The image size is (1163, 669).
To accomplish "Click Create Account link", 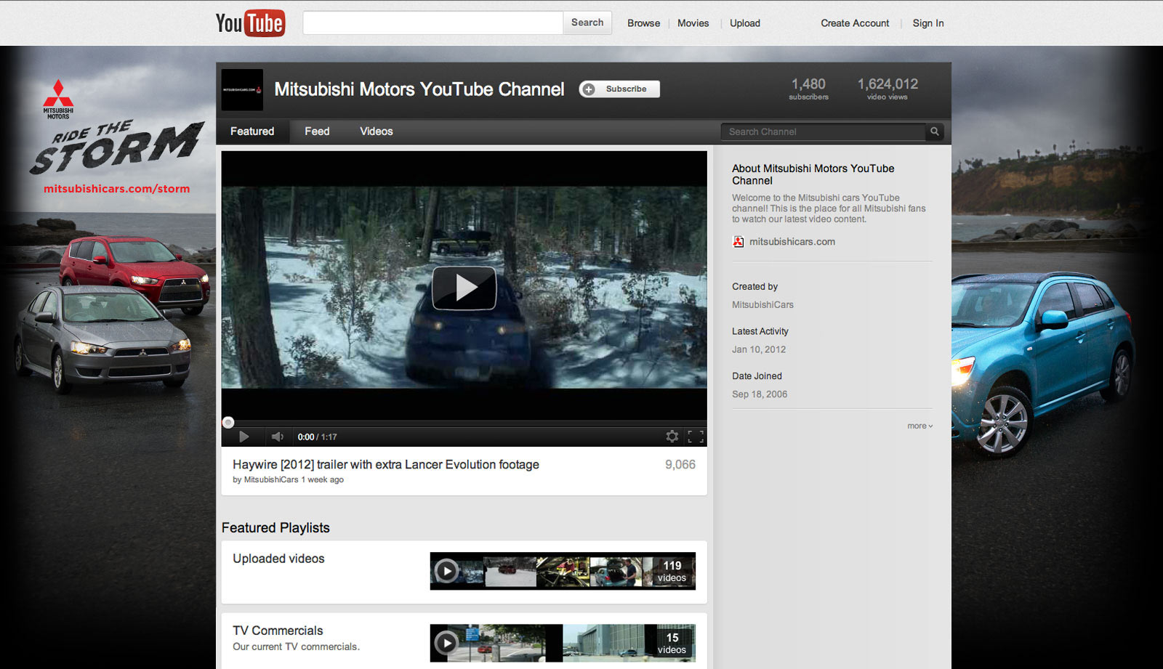I will coord(855,23).
